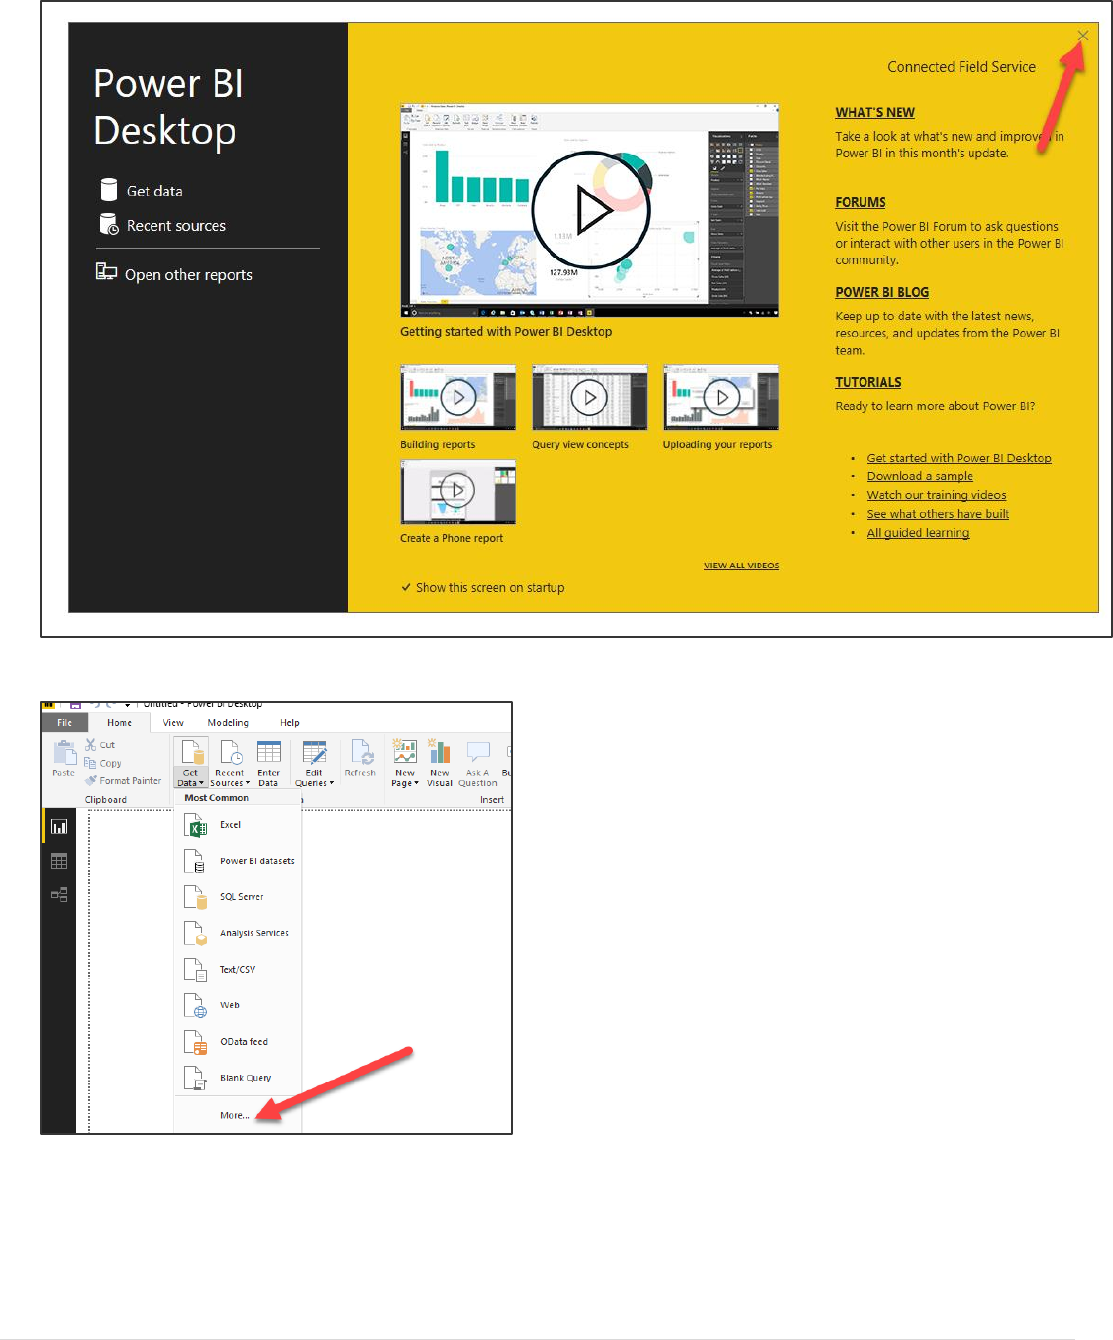Choose Text/CSV data source
The width and height of the screenshot is (1113, 1340).
238,970
